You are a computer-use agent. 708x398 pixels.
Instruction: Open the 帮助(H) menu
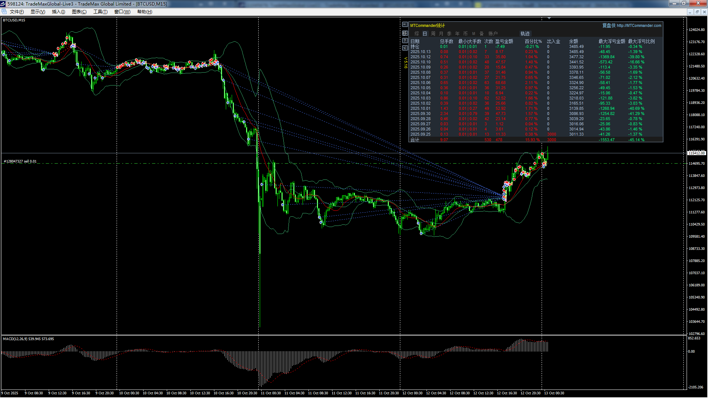(x=145, y=12)
